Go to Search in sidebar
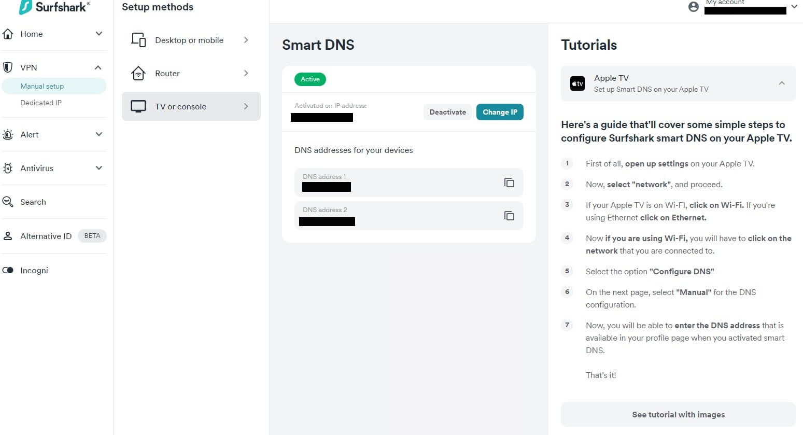The image size is (803, 435). [x=33, y=202]
